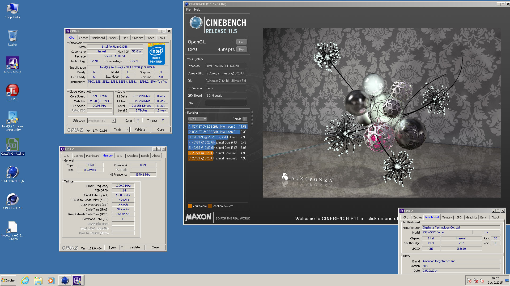Run the OpenGL benchmark

point(242,42)
